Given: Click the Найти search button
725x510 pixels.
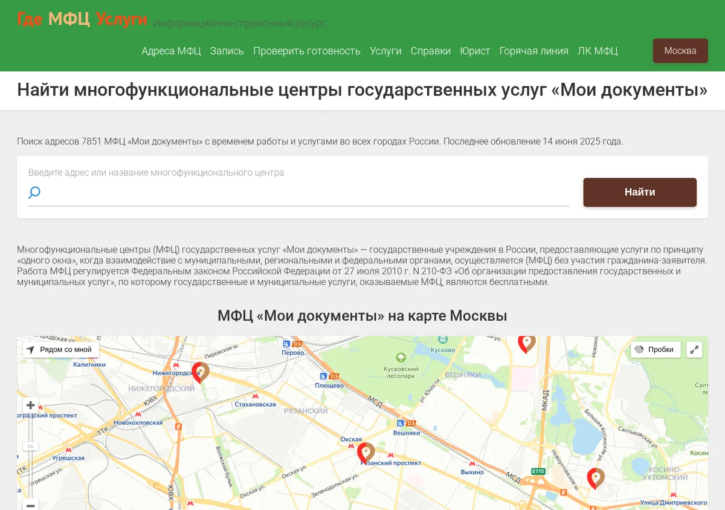Looking at the screenshot, I should 640,192.
